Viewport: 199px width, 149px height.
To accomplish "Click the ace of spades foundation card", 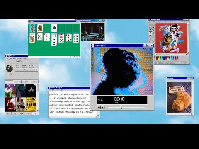I will (x=54, y=28).
